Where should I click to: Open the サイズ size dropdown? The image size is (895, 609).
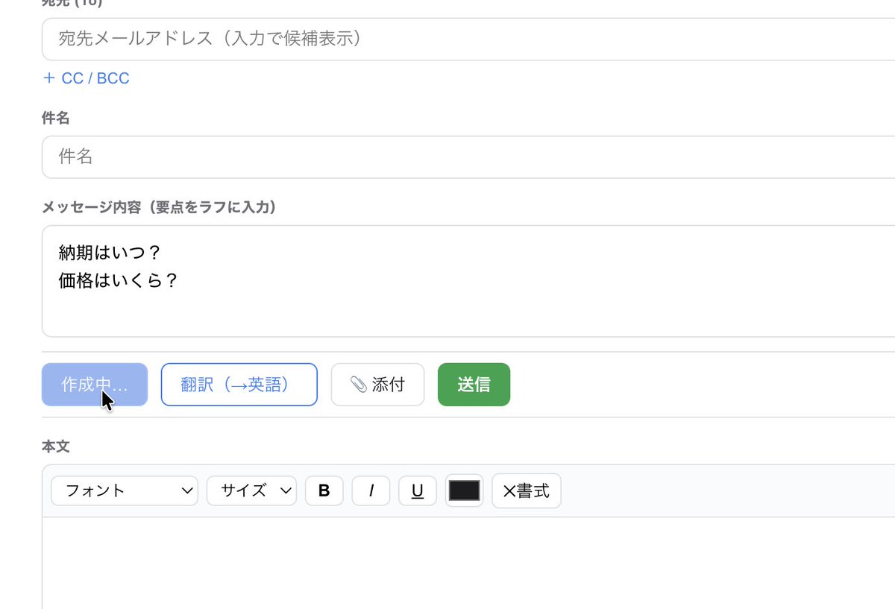(x=251, y=490)
